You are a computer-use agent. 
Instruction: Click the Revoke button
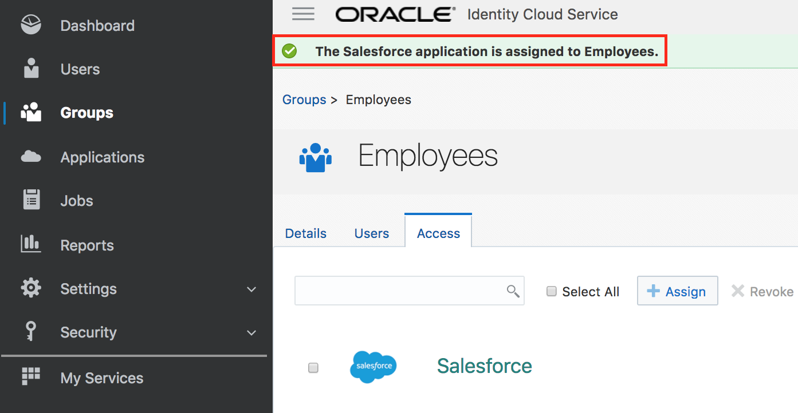[762, 291]
